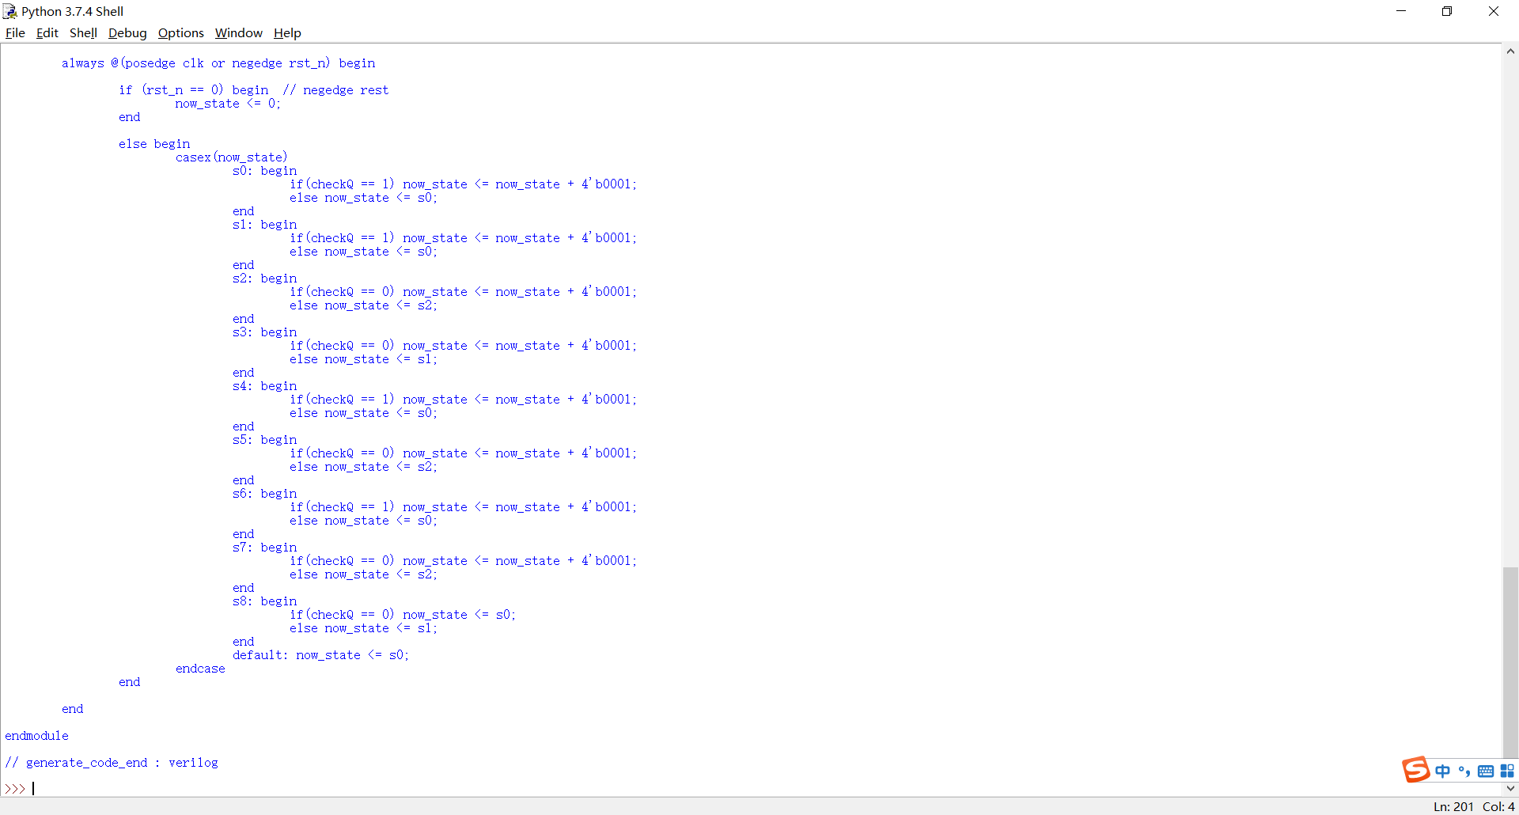This screenshot has height=815, width=1519.
Task: Open the Edit menu
Action: click(47, 33)
